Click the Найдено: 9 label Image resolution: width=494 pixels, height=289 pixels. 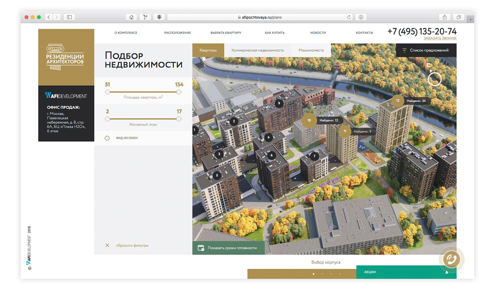coord(362,131)
